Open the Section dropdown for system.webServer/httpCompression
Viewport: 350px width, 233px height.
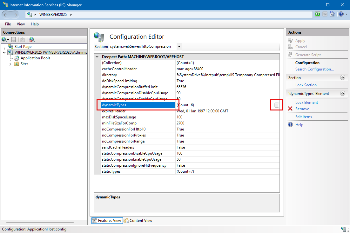(x=179, y=47)
